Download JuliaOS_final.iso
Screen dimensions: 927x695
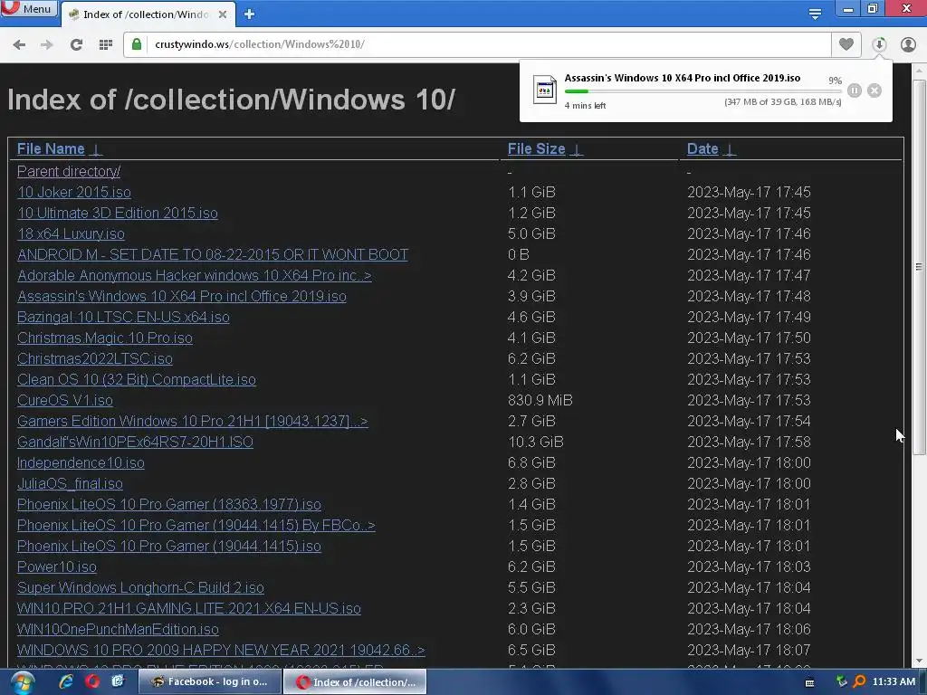click(x=70, y=483)
